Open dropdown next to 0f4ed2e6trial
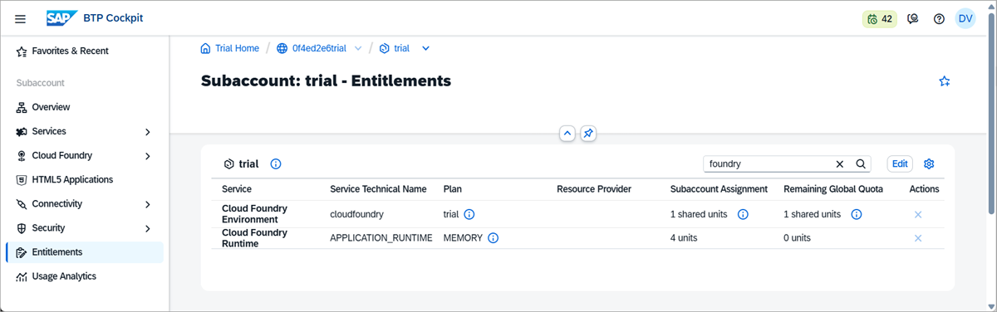997x312 pixels. coord(358,48)
